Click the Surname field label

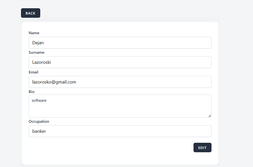pos(36,52)
